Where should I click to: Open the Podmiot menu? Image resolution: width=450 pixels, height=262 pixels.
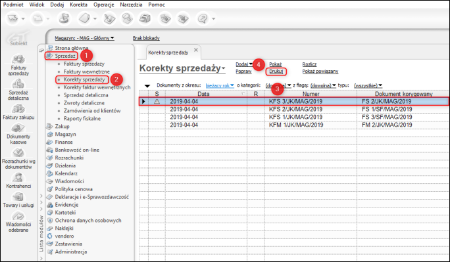coord(13,5)
